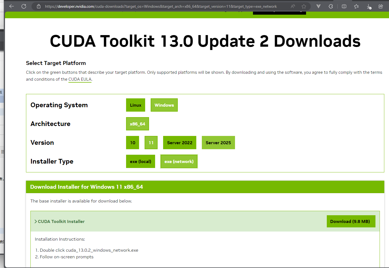
Task: Open the CUDA EULA link
Action: tap(80, 79)
